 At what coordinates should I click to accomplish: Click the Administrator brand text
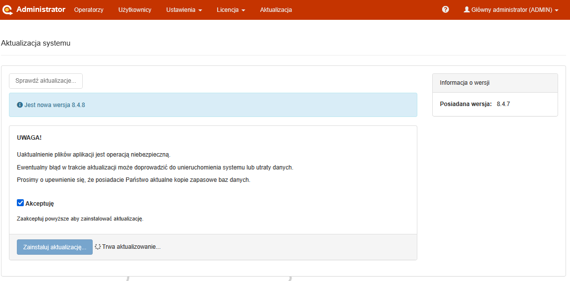coord(41,9)
